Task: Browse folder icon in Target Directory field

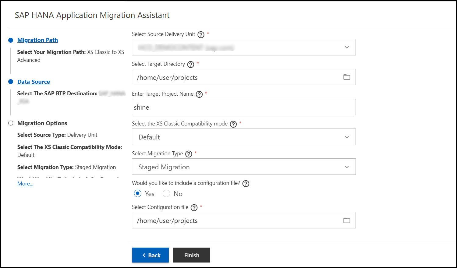Action: point(347,77)
